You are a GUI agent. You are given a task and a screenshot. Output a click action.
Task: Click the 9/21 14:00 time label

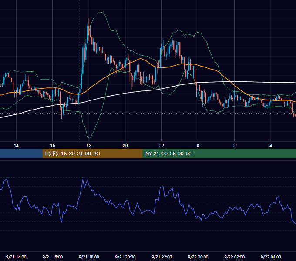pos(16,257)
